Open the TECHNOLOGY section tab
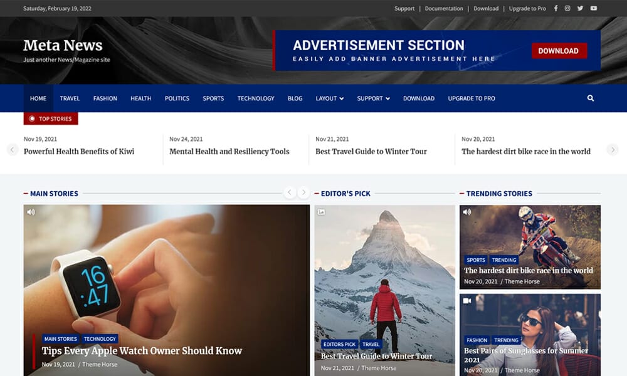Image resolution: width=627 pixels, height=376 pixels. (x=256, y=98)
